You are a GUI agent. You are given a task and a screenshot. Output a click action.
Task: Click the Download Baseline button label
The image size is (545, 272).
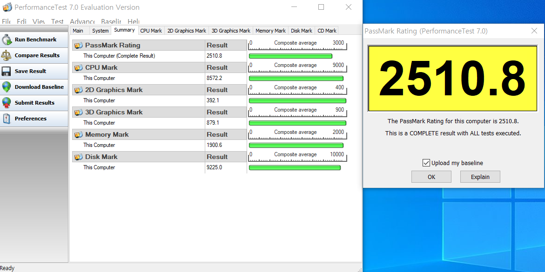coord(39,87)
